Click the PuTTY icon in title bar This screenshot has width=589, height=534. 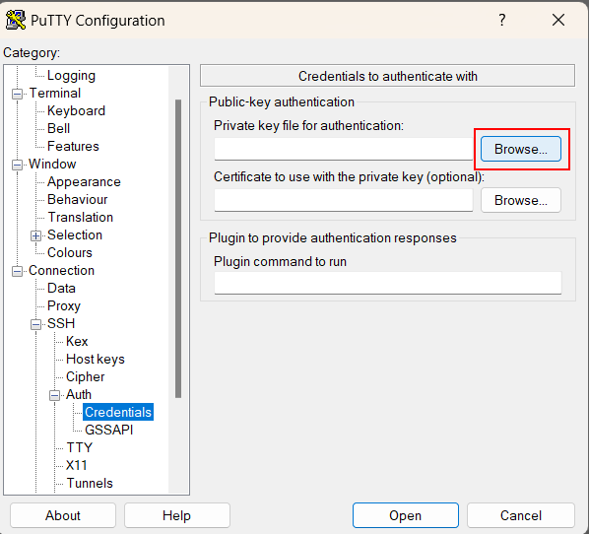[x=16, y=20]
